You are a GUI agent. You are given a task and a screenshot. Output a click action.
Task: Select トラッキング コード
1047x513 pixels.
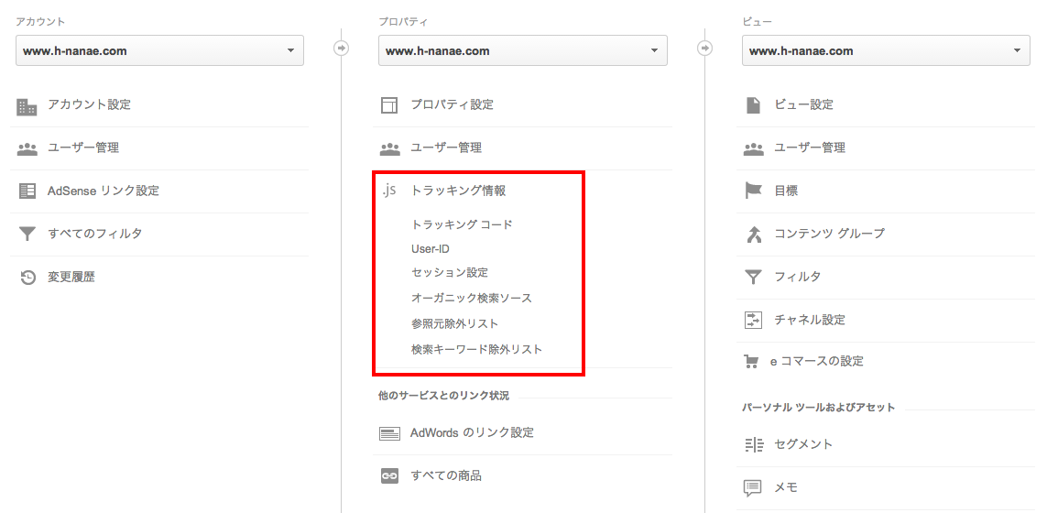[x=462, y=225]
